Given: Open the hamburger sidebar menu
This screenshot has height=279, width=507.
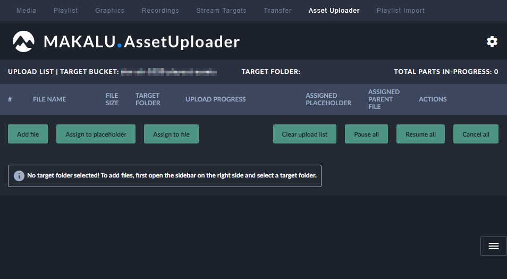Looking at the screenshot, I should [x=493, y=246].
